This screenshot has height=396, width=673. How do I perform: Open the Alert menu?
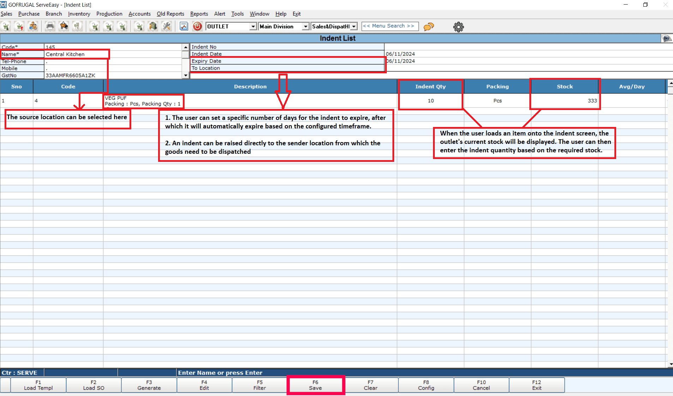coord(220,14)
